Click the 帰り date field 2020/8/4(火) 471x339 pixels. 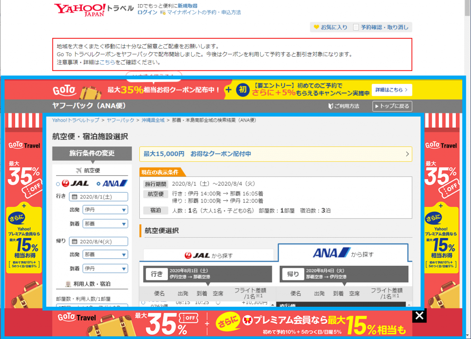click(x=98, y=241)
